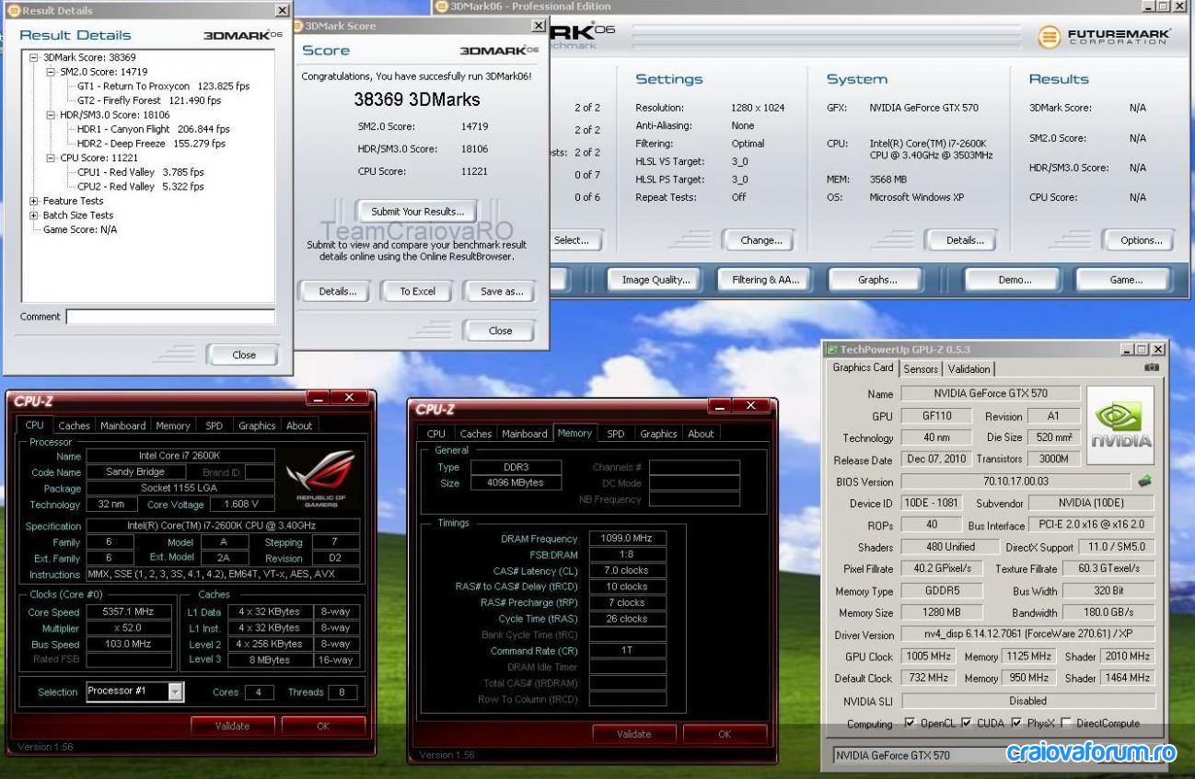The width and height of the screenshot is (1195, 779).
Task: Click the 3DMark06 Professional Edition title bar icon
Action: click(x=441, y=6)
